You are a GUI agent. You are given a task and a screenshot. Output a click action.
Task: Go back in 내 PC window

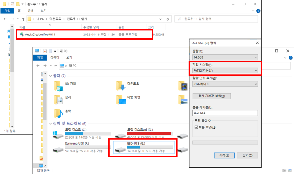38,66
